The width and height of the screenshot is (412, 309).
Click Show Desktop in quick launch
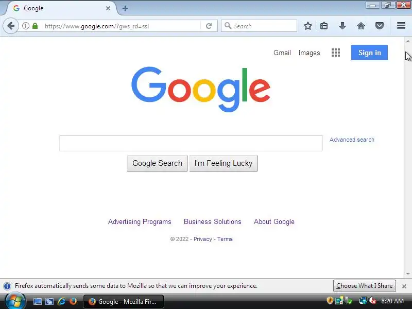coord(37,301)
